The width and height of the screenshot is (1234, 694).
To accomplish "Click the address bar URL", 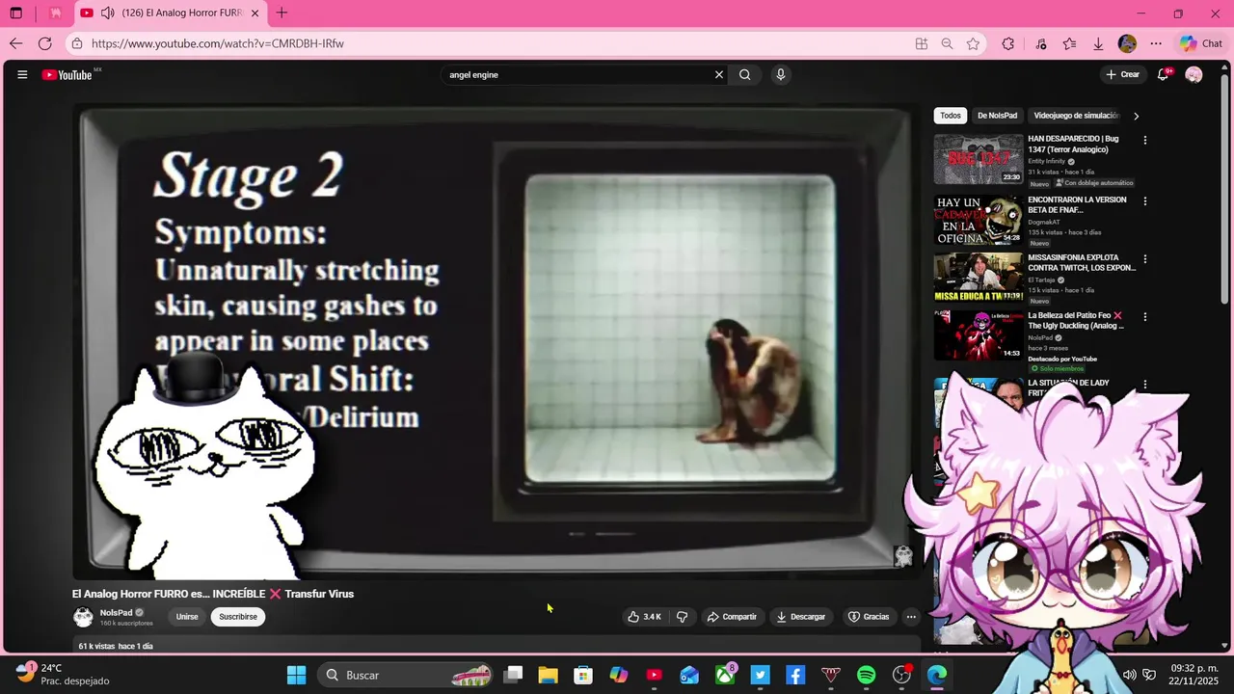I will coord(218,43).
